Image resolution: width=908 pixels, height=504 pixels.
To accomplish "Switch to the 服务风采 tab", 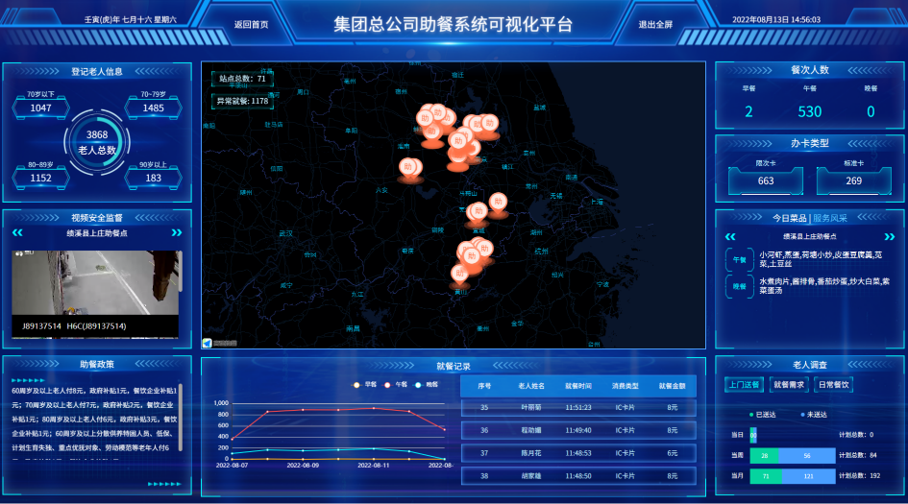I will pos(830,218).
